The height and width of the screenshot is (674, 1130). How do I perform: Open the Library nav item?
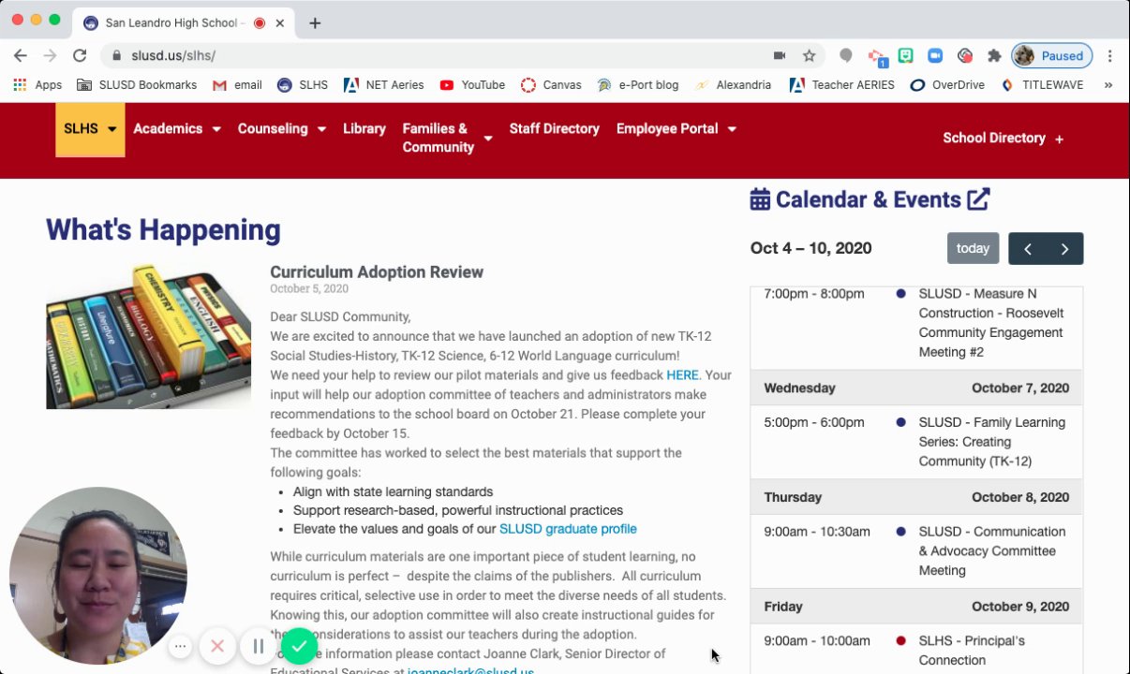click(364, 129)
